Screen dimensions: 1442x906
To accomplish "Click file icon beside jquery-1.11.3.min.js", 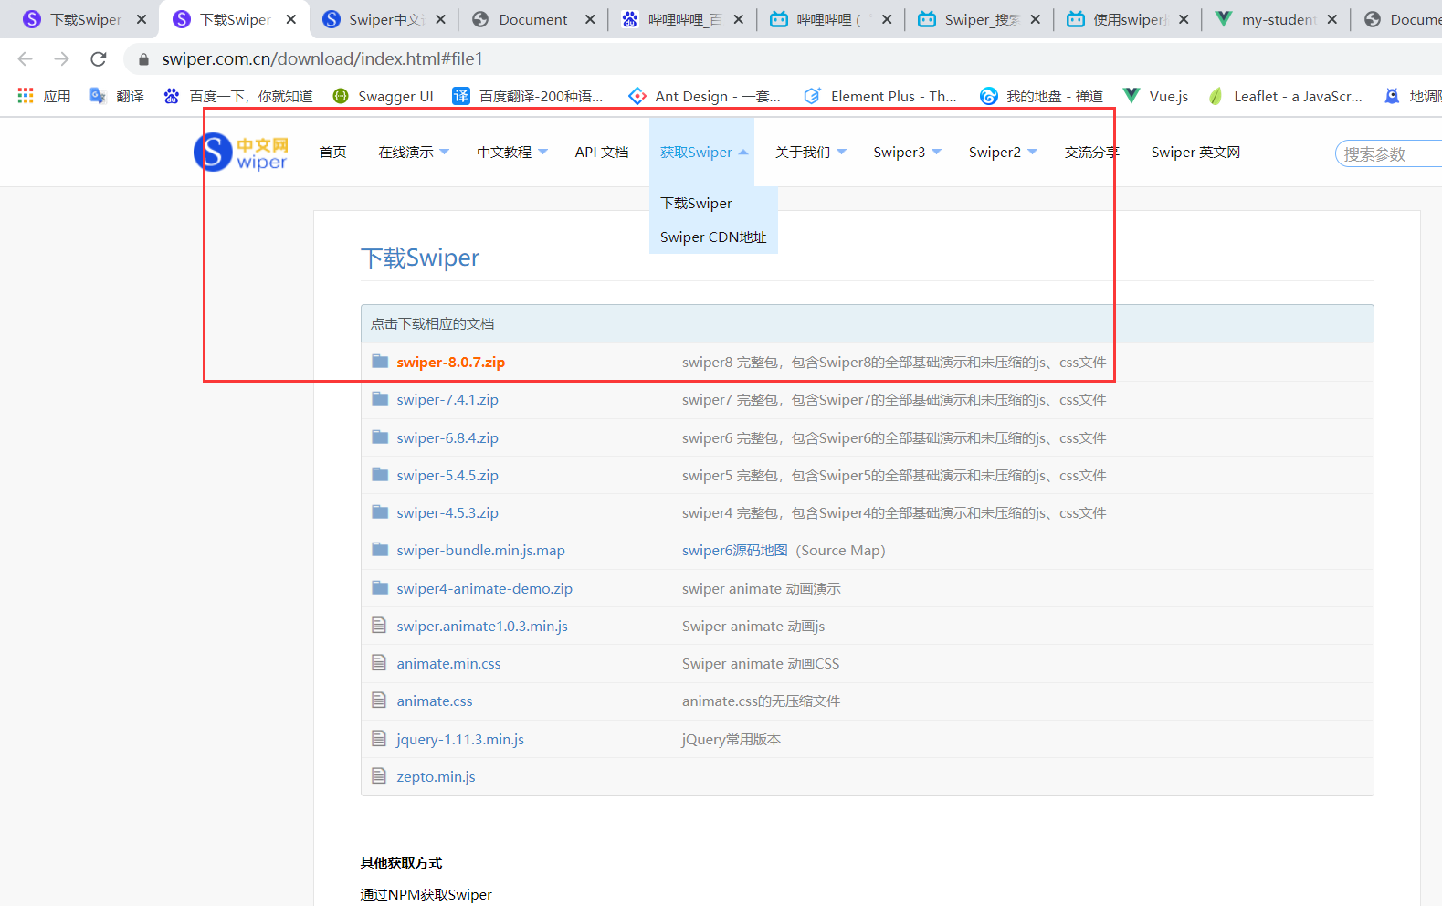I will (379, 739).
